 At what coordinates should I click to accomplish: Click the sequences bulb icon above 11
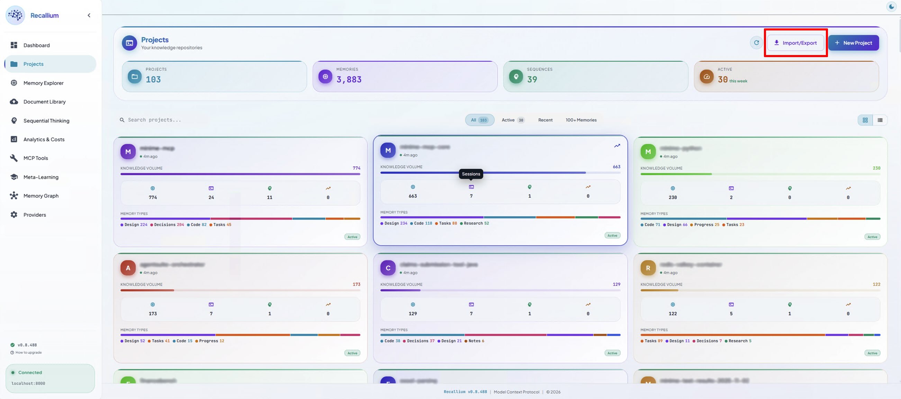pyautogui.click(x=269, y=188)
